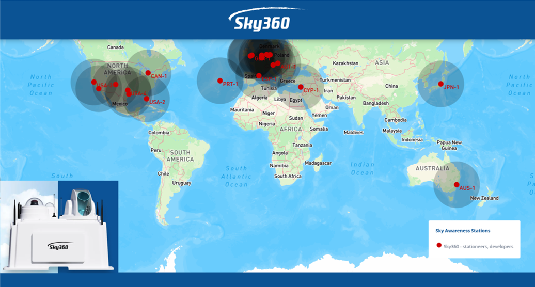Screen dimensions: 535x287
Task: Click the Peru map label
Action: (x=156, y=150)
